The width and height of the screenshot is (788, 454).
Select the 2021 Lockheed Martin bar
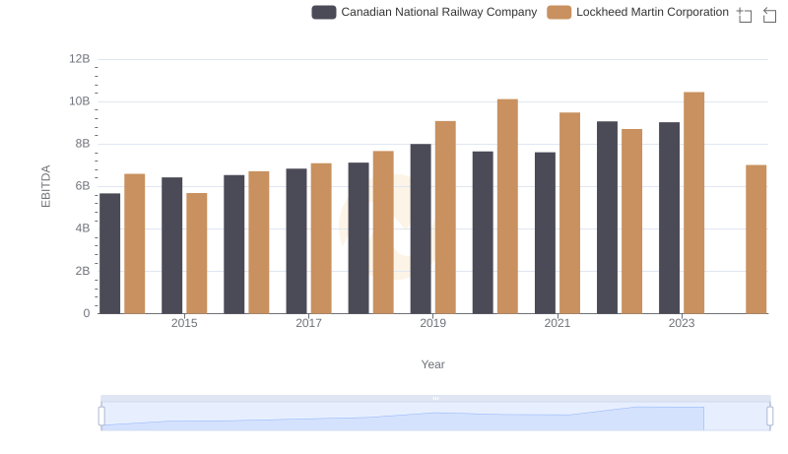pyautogui.click(x=570, y=213)
